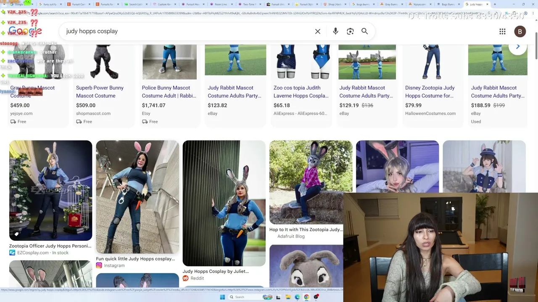The image size is (538, 302).
Task: Open the 'Zoo cos topia Judith Laverne Hopps' listing
Action: click(x=301, y=92)
